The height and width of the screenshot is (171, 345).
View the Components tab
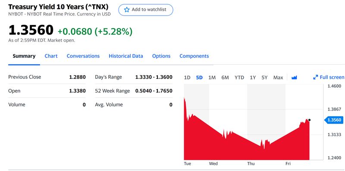click(x=194, y=56)
